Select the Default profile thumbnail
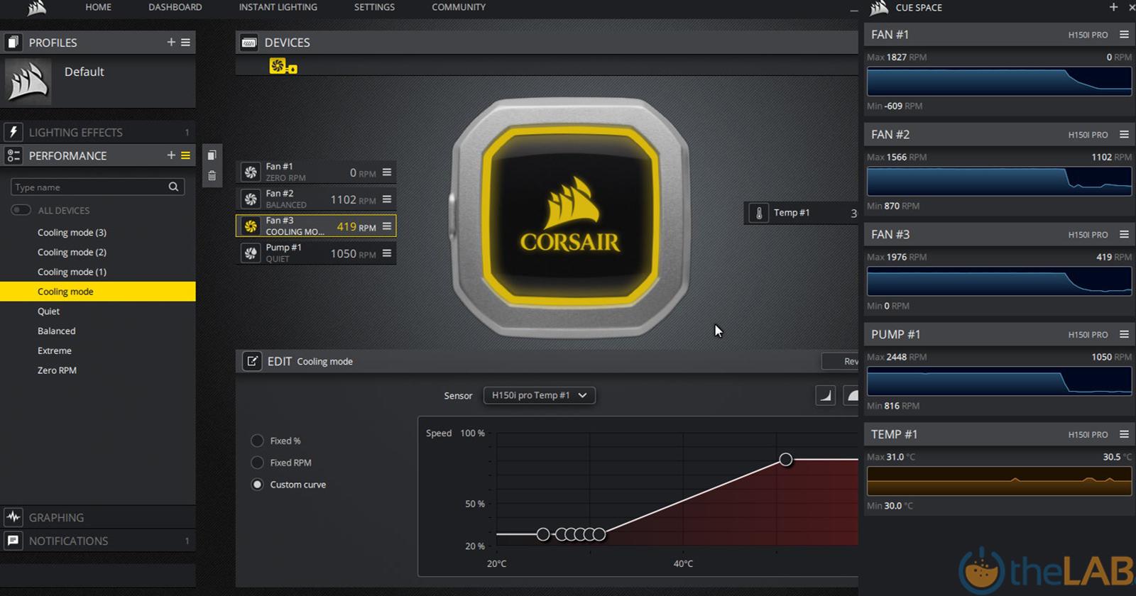The image size is (1136, 596). pyautogui.click(x=28, y=82)
